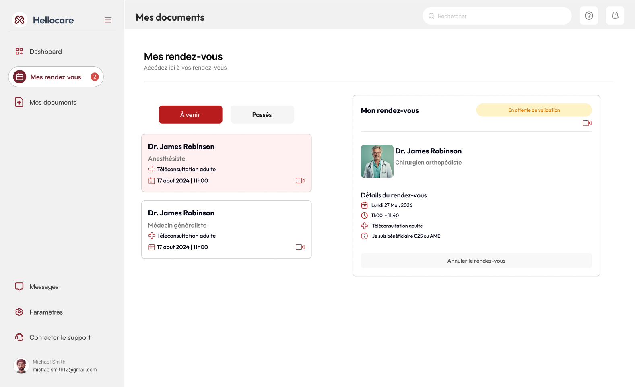
Task: Click Contacter le support headset icon
Action: [x=19, y=337]
